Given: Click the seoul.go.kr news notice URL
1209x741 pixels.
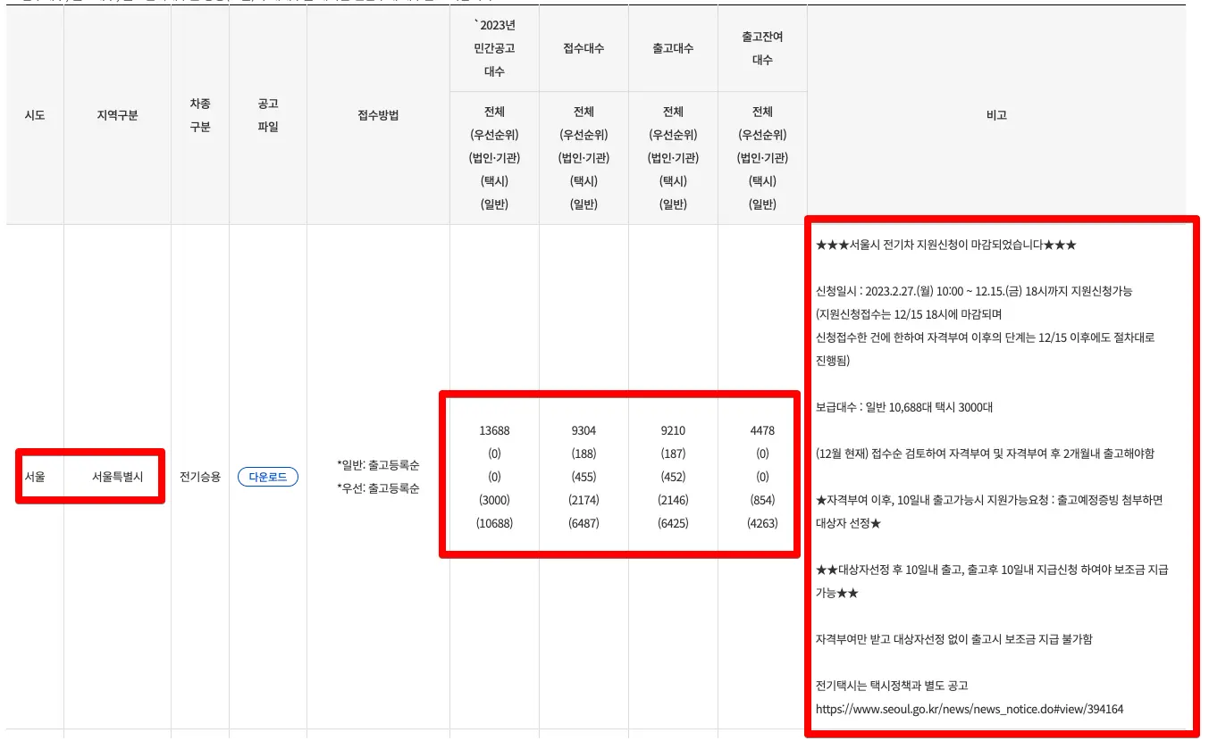Looking at the screenshot, I should click(970, 709).
